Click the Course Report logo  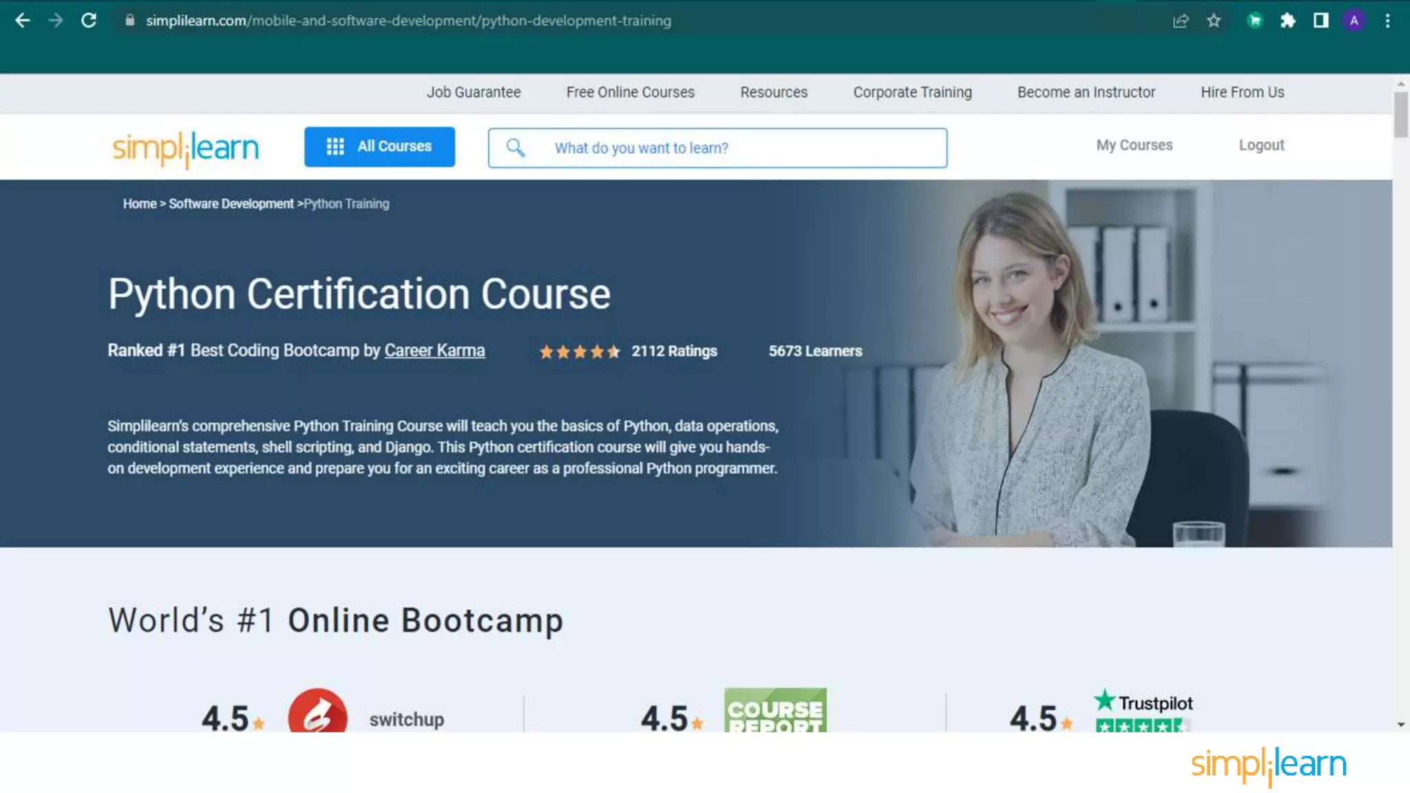coord(775,710)
